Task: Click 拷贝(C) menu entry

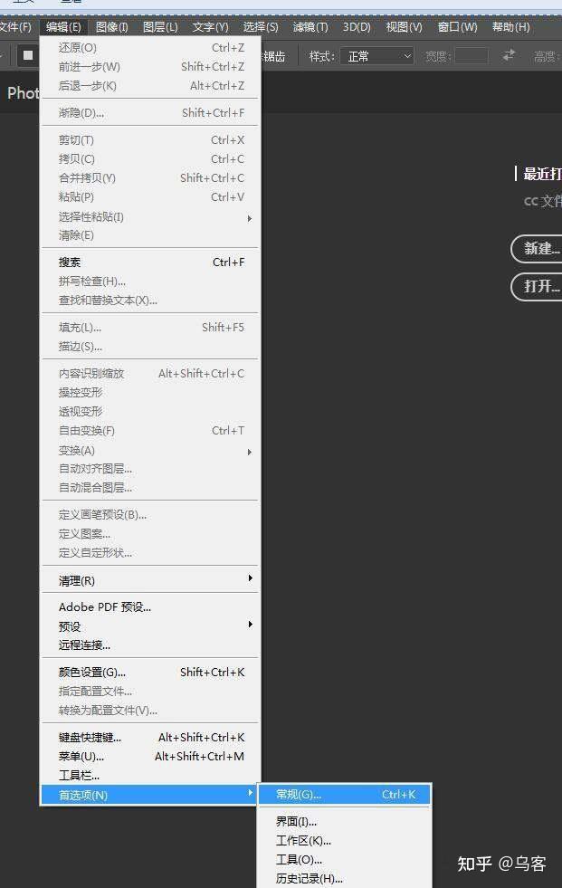Action: pos(150,159)
